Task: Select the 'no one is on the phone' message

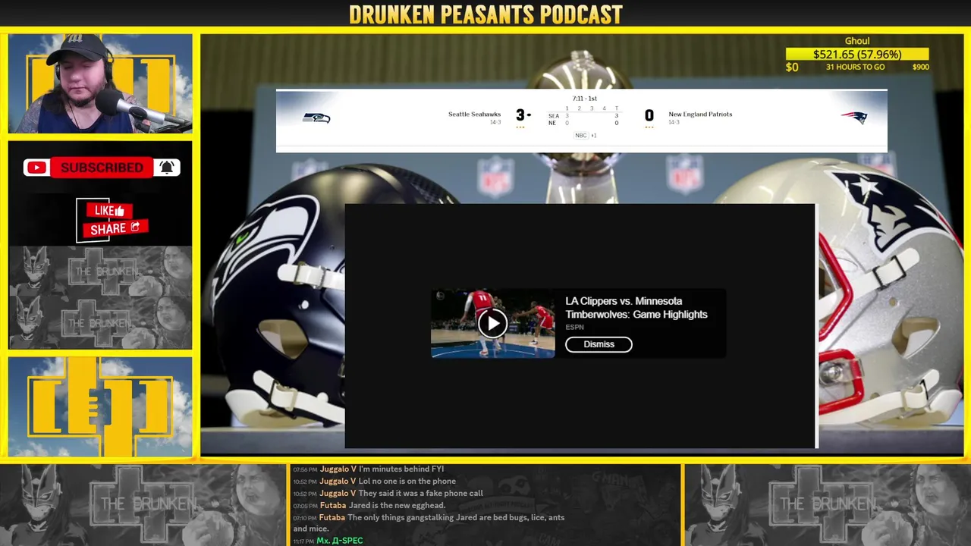Action: (x=375, y=482)
